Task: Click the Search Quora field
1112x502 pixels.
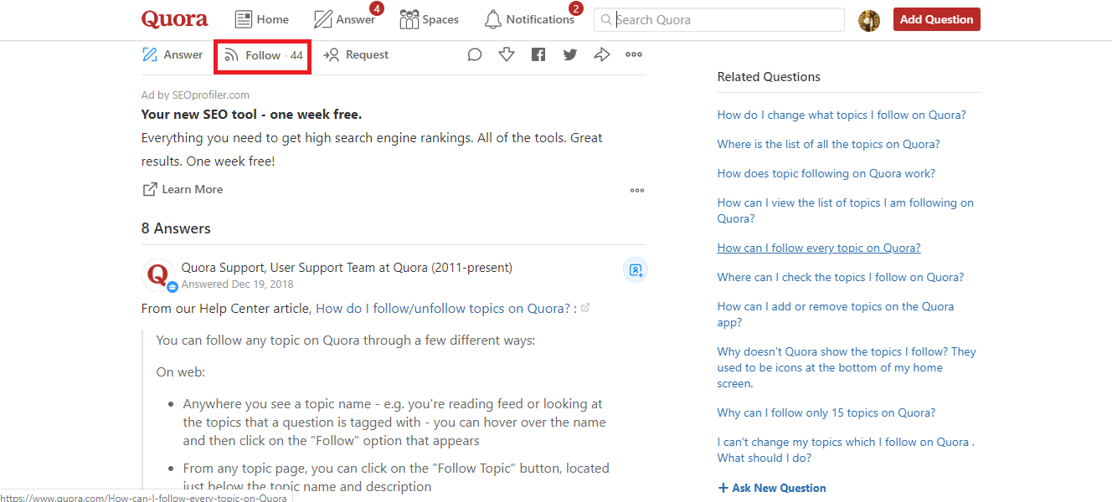Action: [x=719, y=19]
